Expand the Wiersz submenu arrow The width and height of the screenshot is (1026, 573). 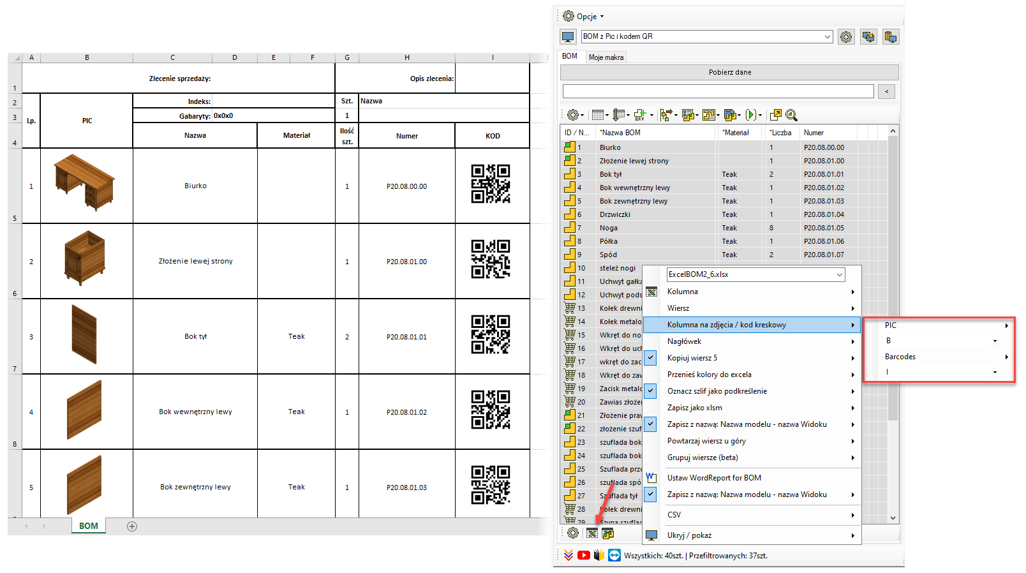tap(852, 308)
